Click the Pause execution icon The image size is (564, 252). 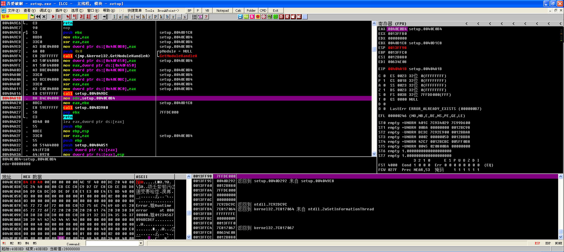59,17
